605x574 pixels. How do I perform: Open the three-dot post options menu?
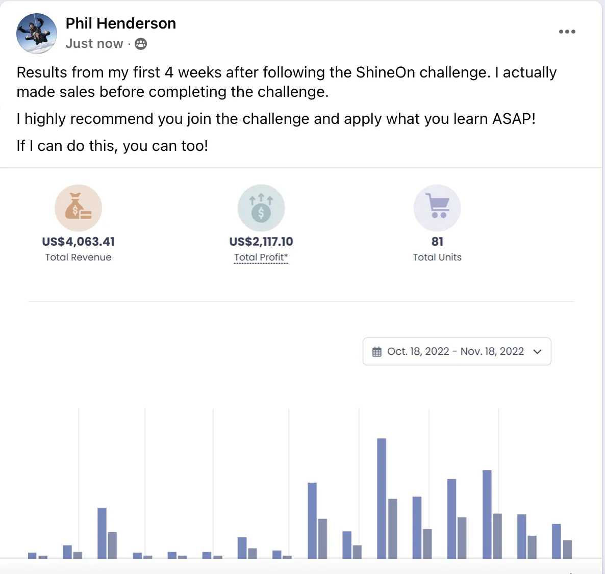567,32
